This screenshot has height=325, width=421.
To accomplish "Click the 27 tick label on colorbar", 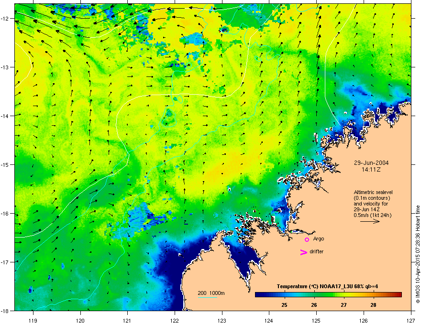I will pyautogui.click(x=343, y=305).
